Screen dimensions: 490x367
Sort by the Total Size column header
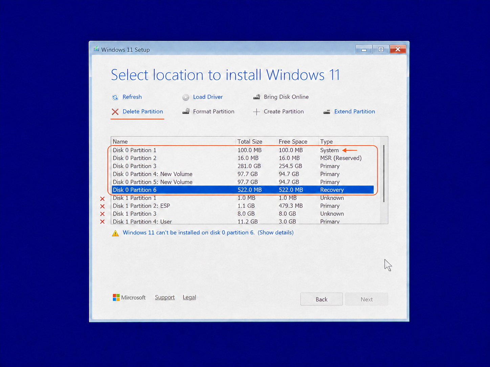(256, 142)
